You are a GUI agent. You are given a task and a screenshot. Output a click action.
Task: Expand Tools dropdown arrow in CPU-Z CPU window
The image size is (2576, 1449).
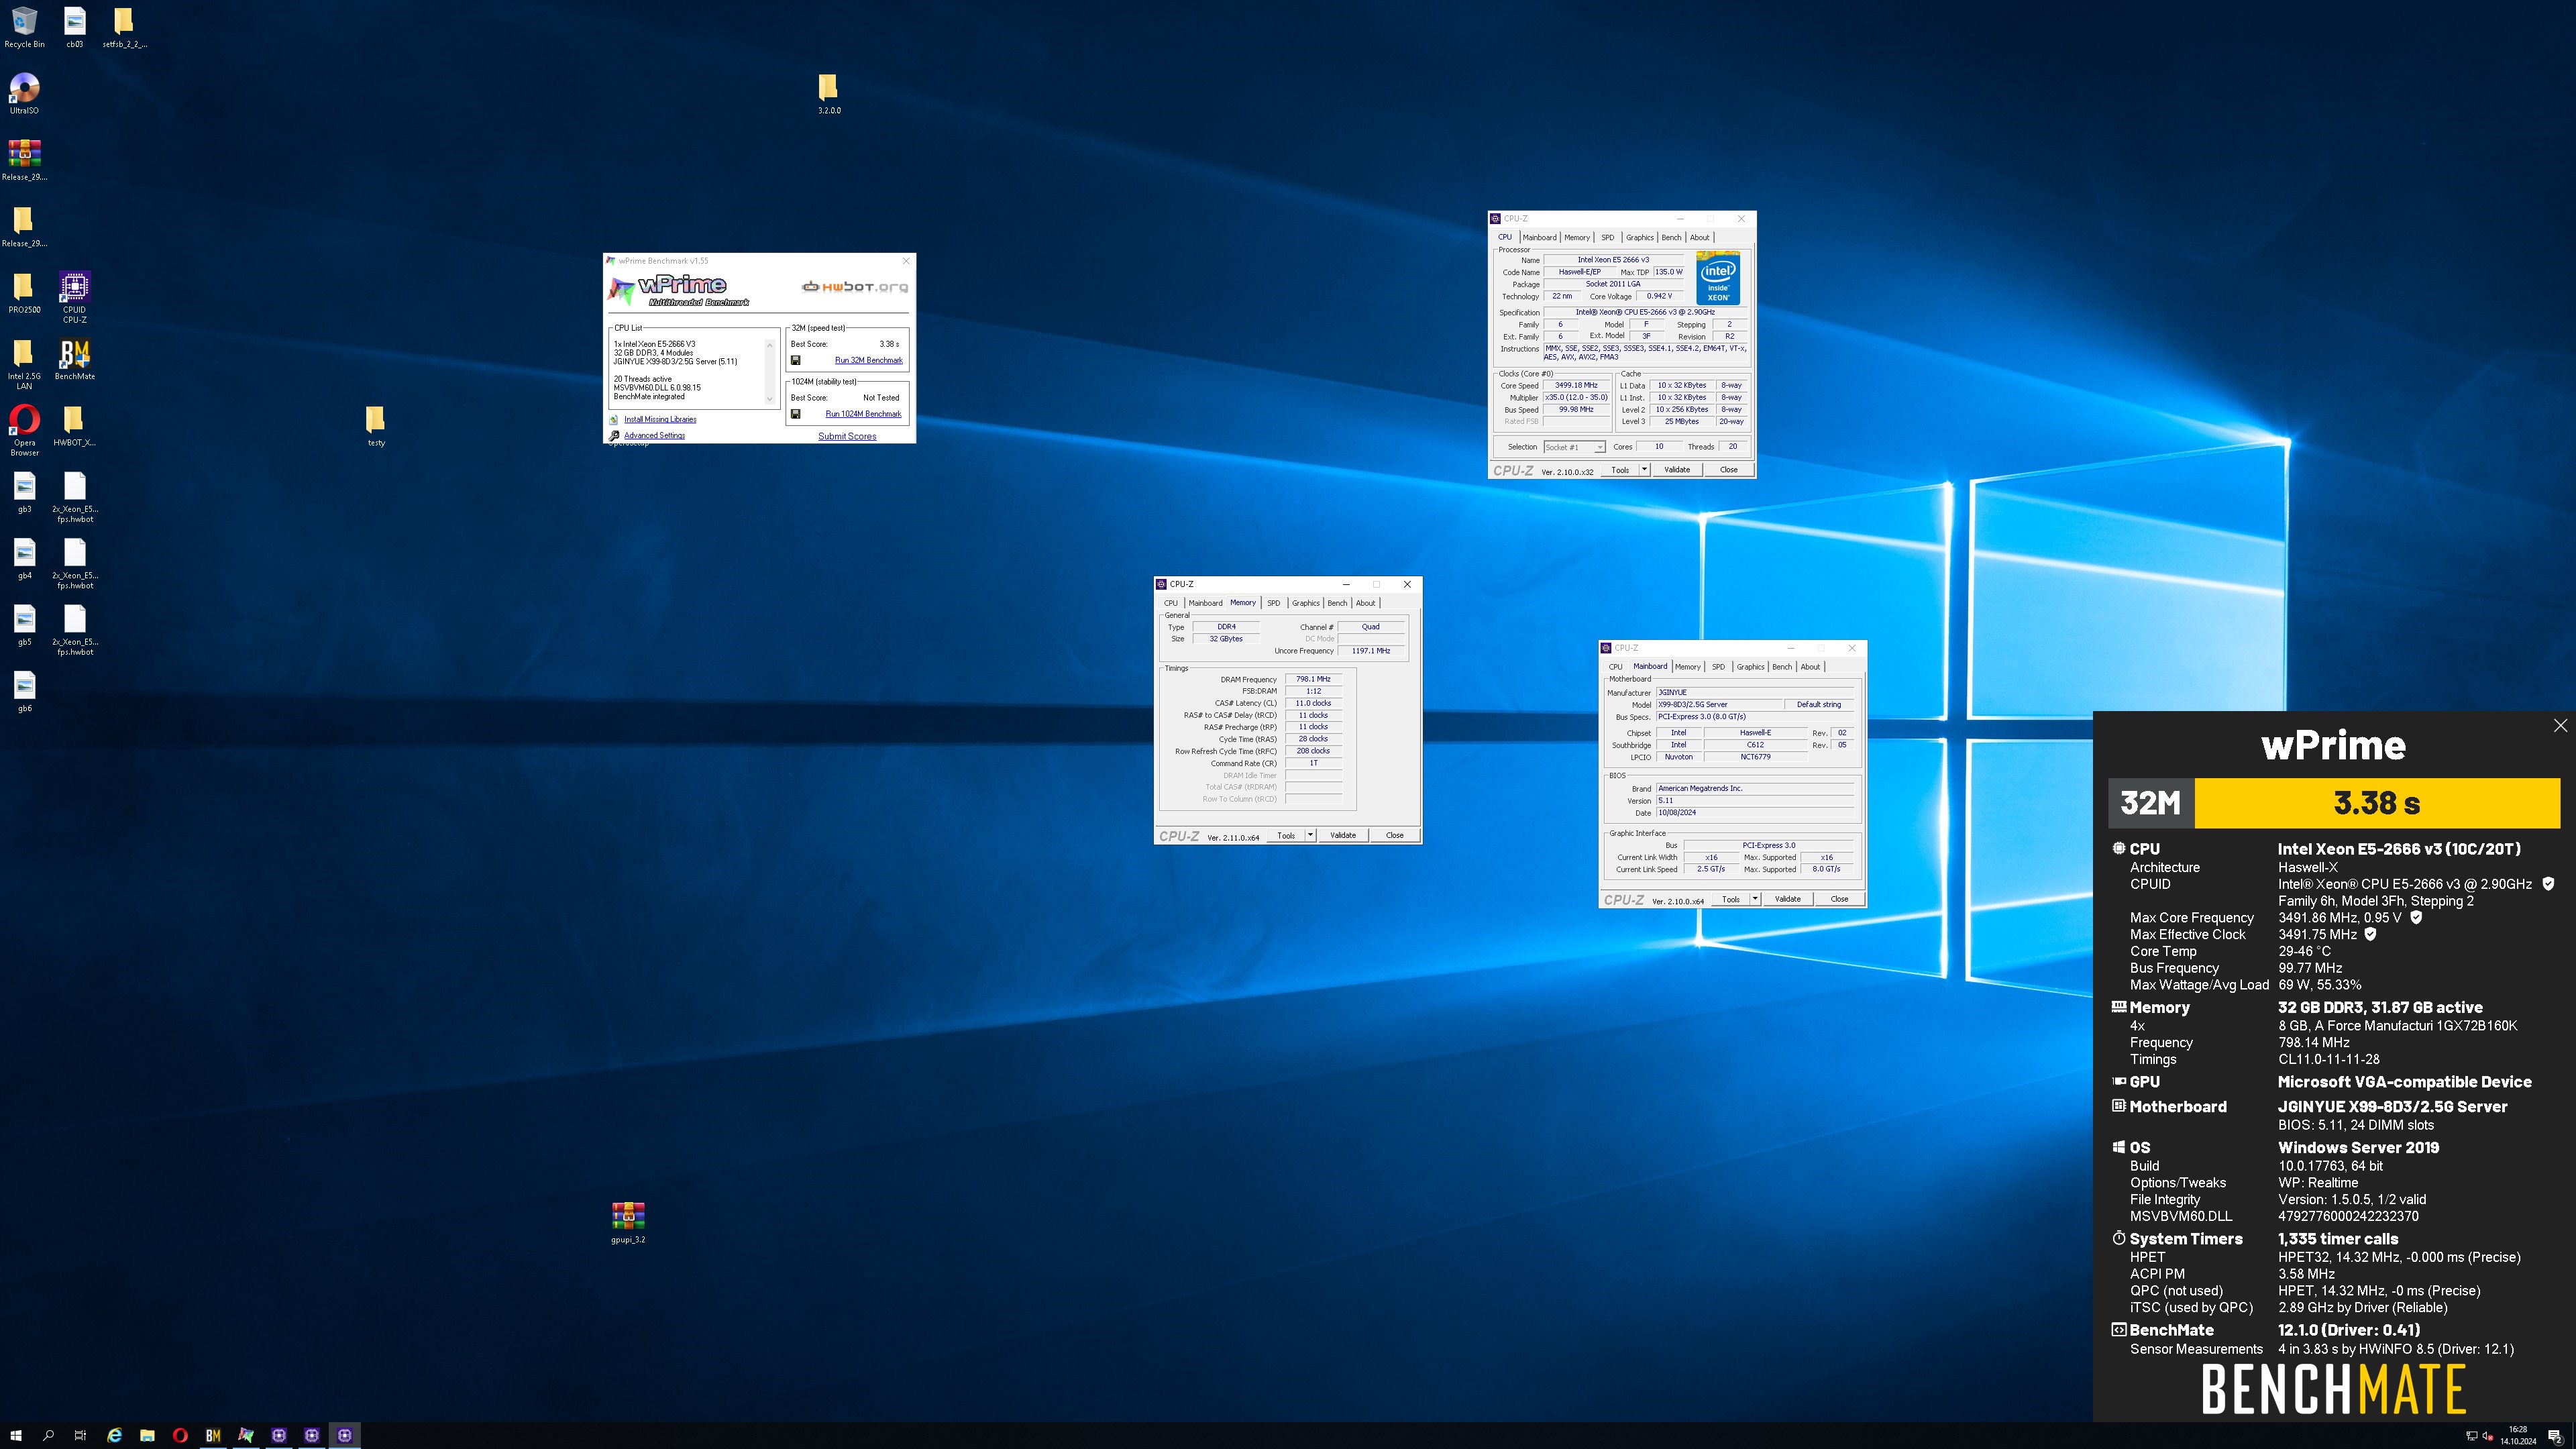click(1644, 470)
